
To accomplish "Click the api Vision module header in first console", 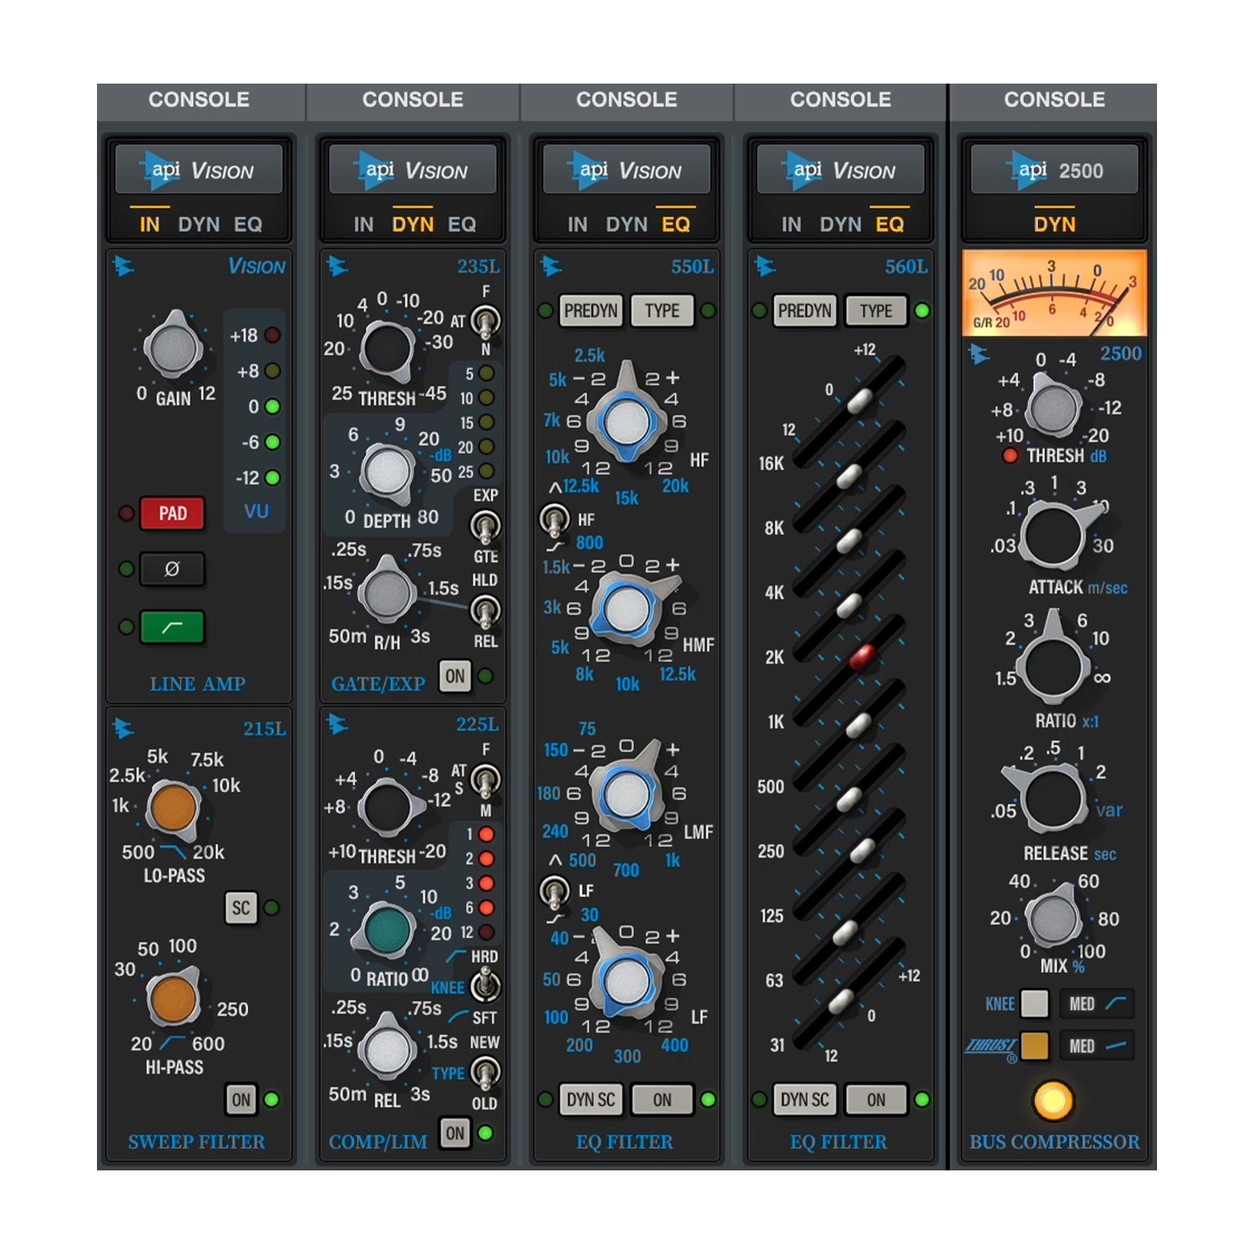I will click(x=199, y=171).
